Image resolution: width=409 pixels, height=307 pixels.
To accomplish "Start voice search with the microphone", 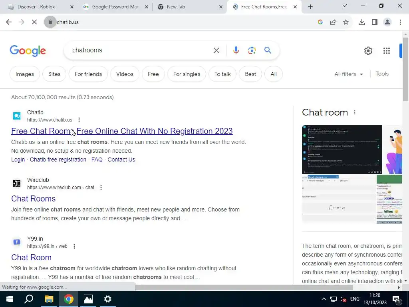I will point(236,50).
